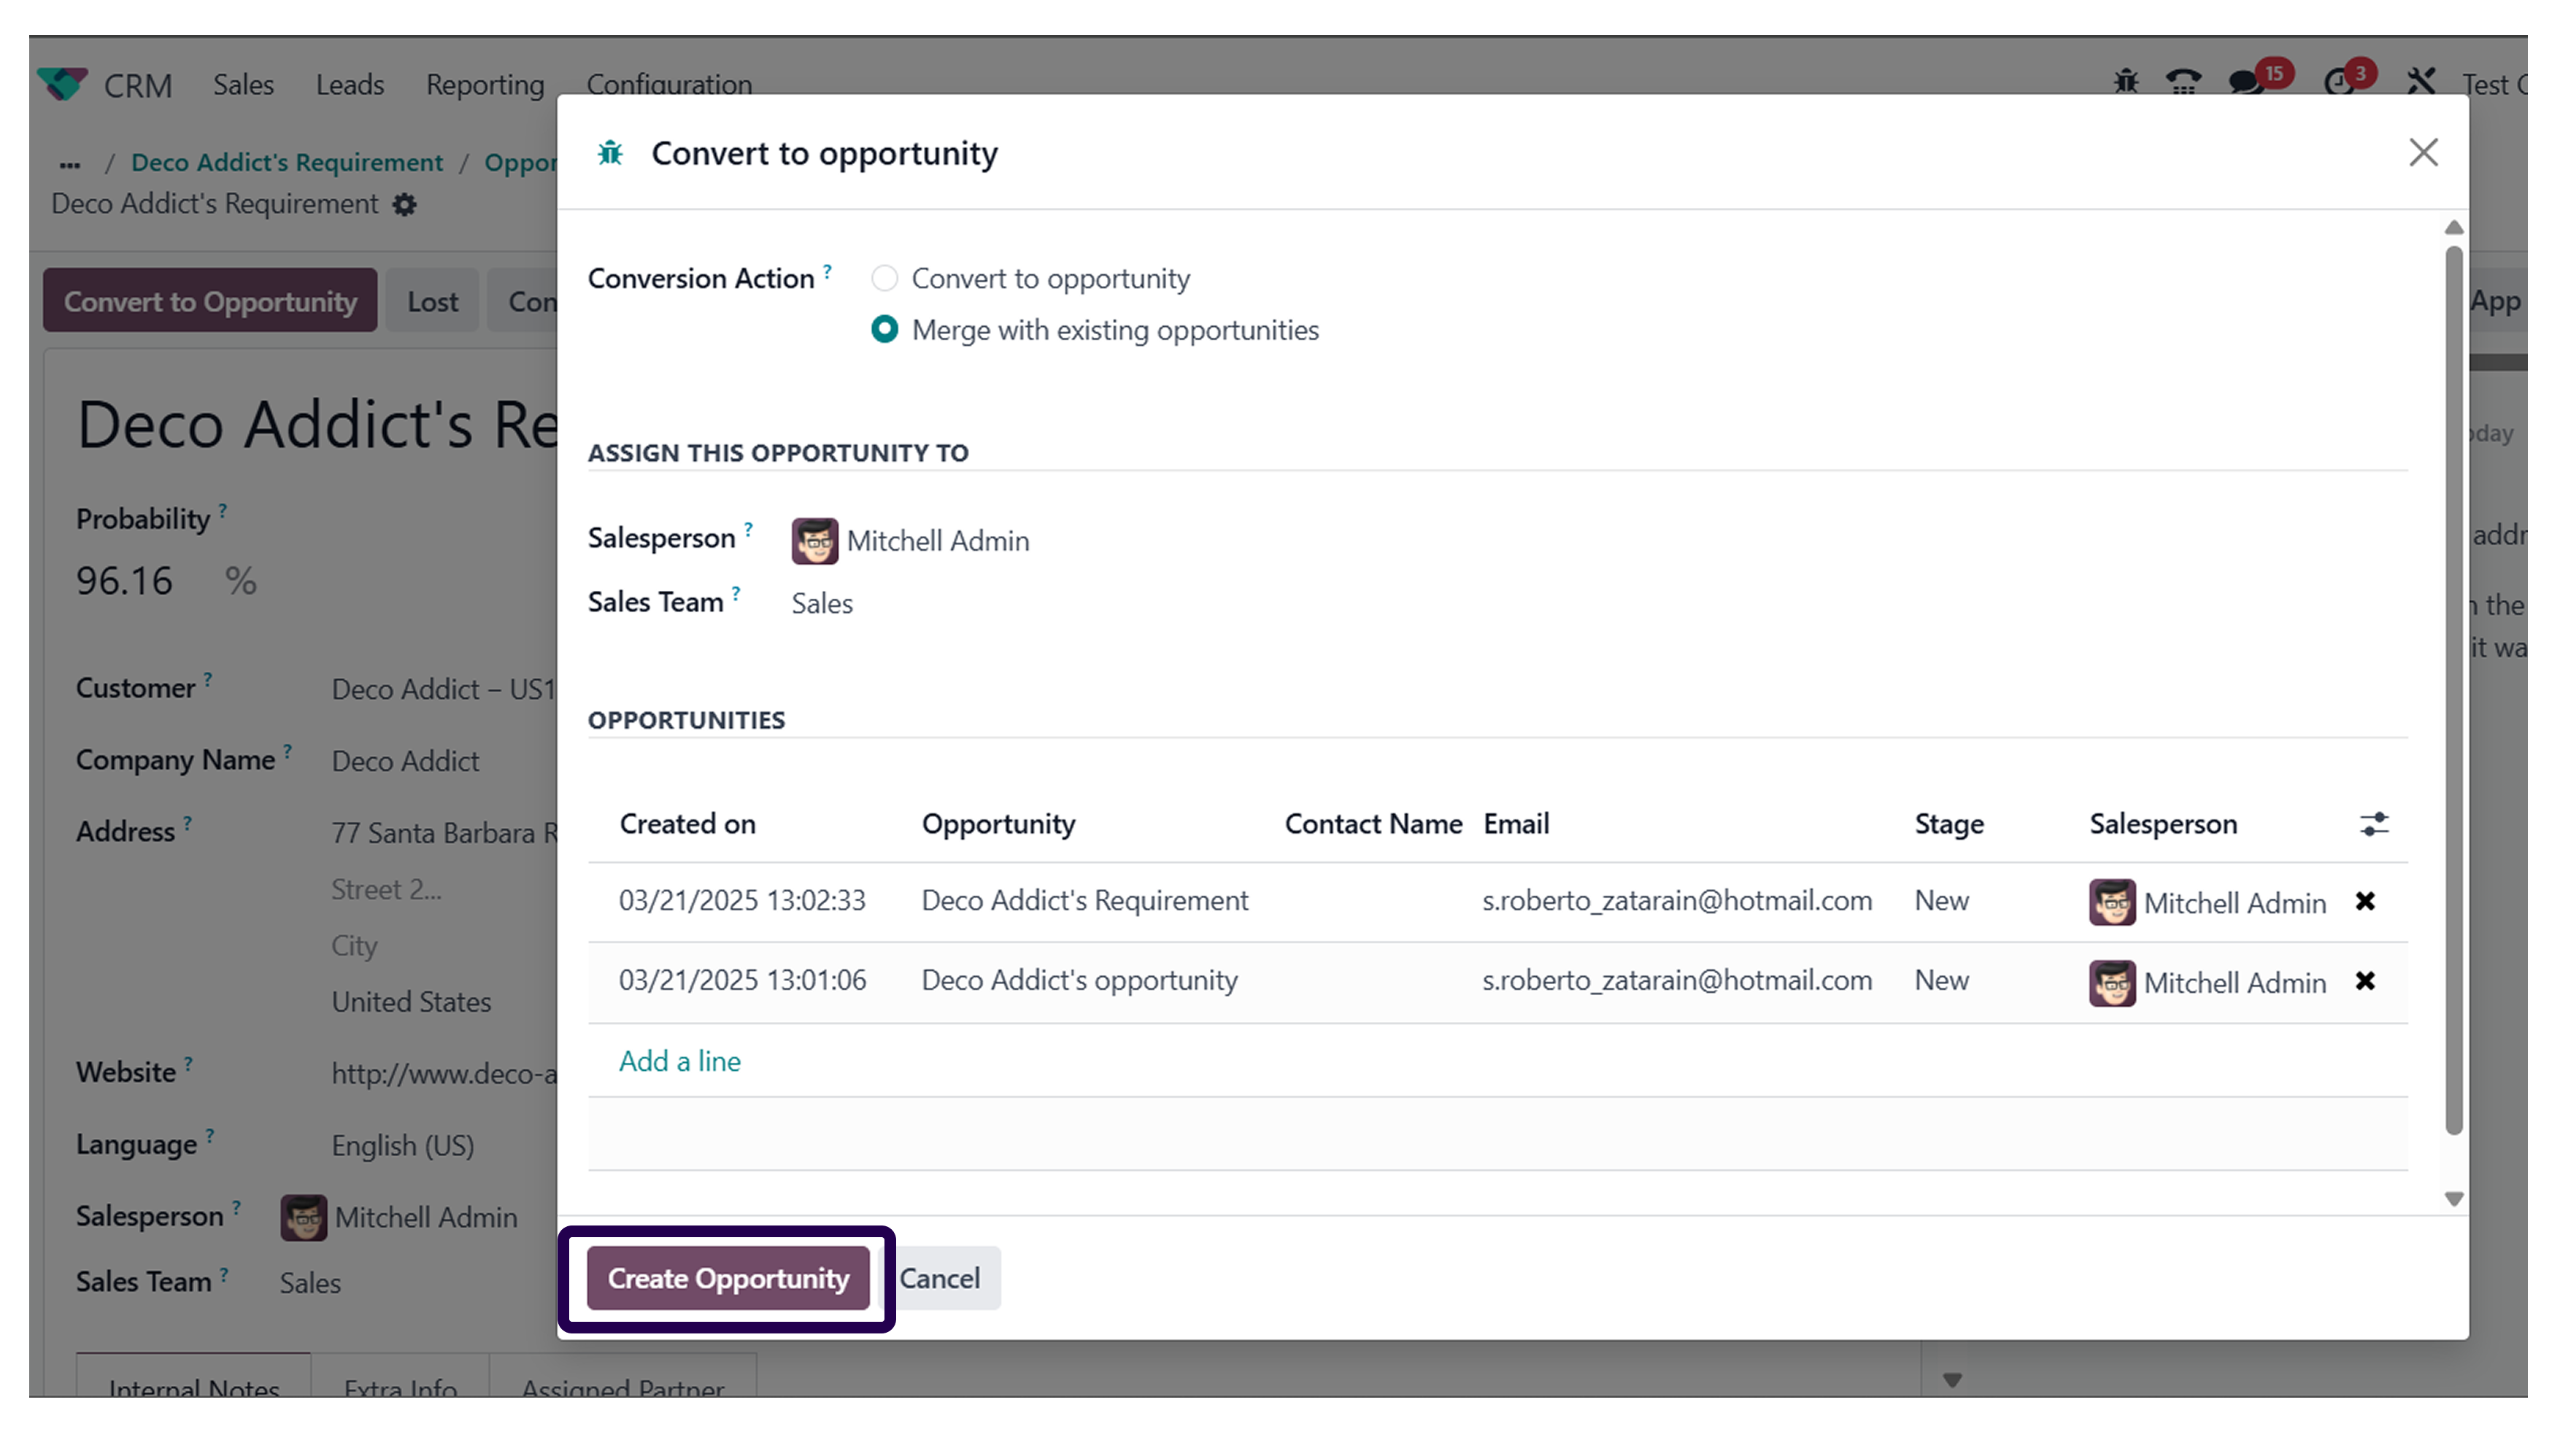Click the background Company Name Deco Addict field
This screenshot has height=1456, width=2560.
tap(405, 762)
